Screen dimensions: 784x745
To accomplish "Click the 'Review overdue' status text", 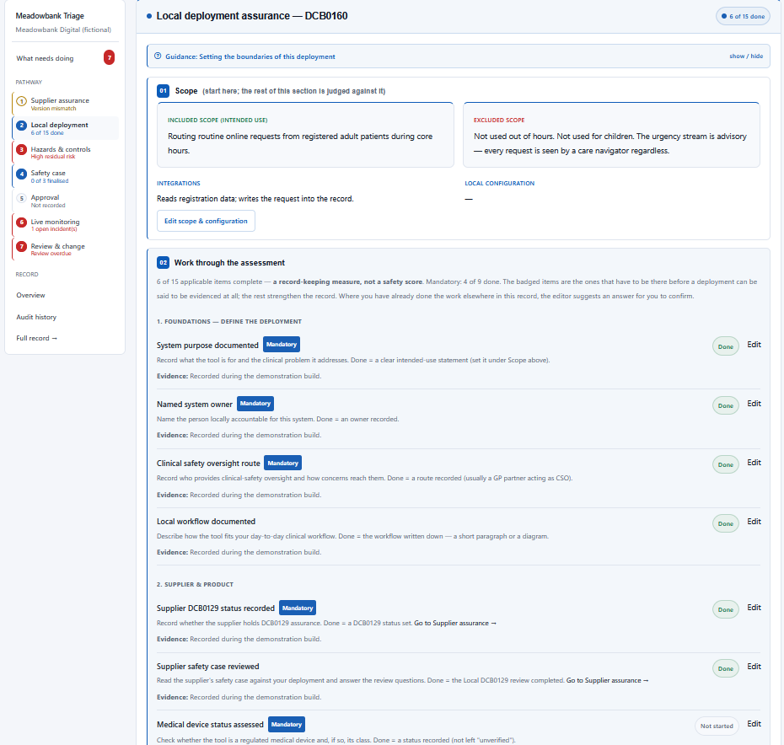I will (51, 254).
